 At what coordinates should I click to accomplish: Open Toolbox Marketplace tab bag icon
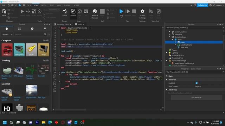[x=7, y=29]
